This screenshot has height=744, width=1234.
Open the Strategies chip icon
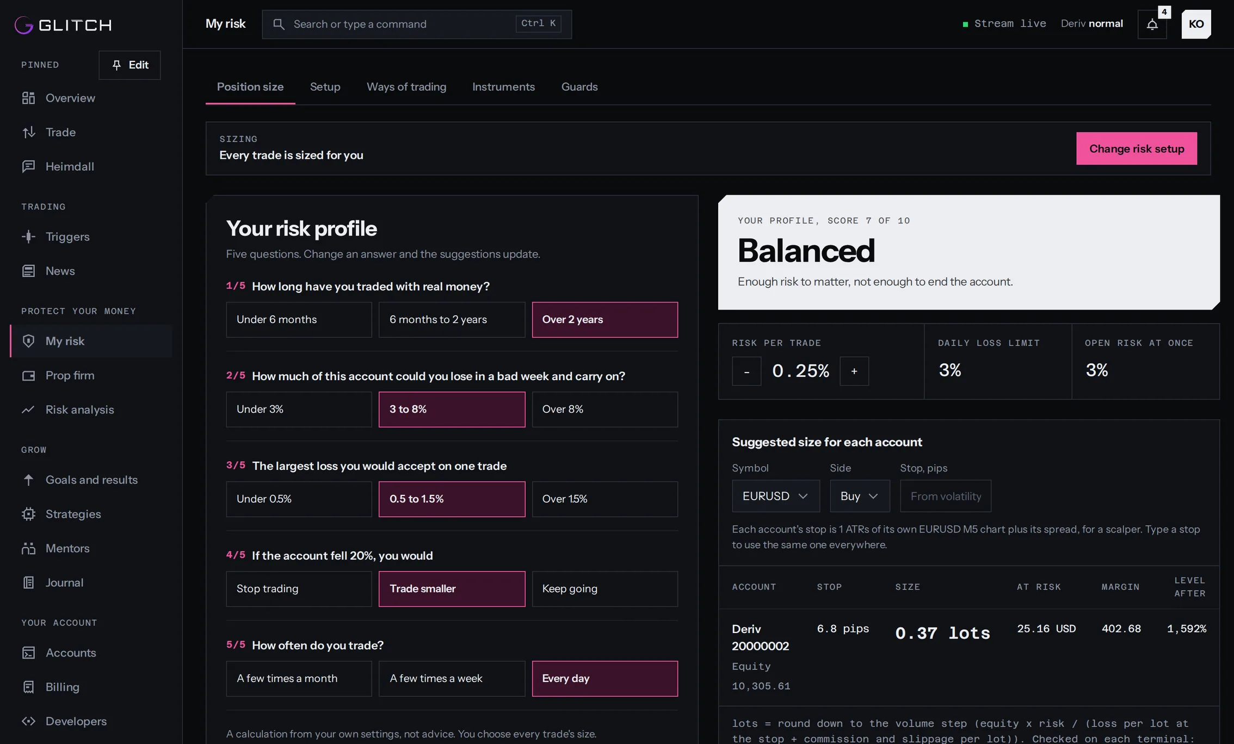click(28, 514)
